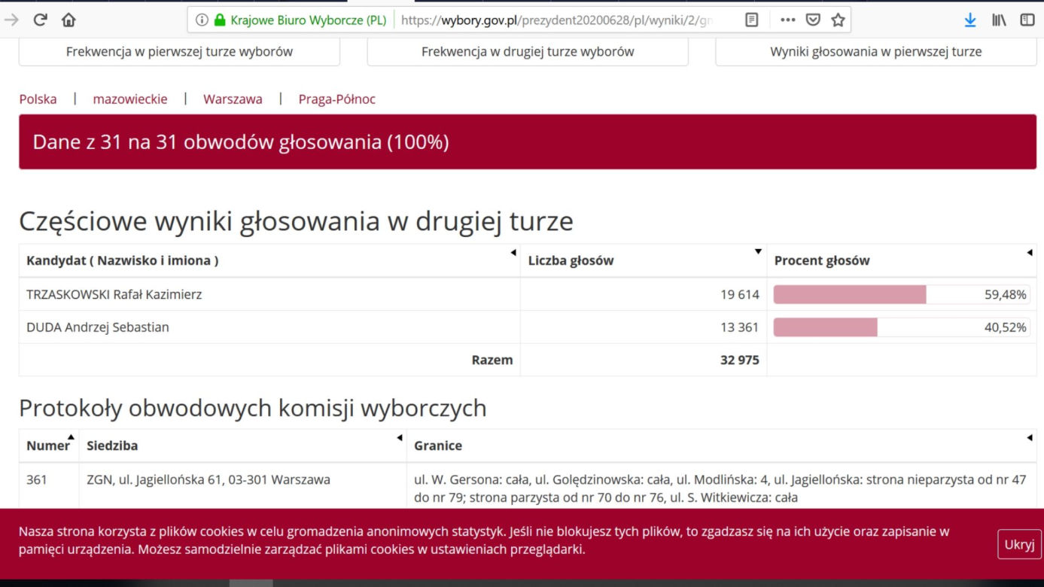Bookmark this page with the star icon
The image size is (1044, 587).
(838, 20)
